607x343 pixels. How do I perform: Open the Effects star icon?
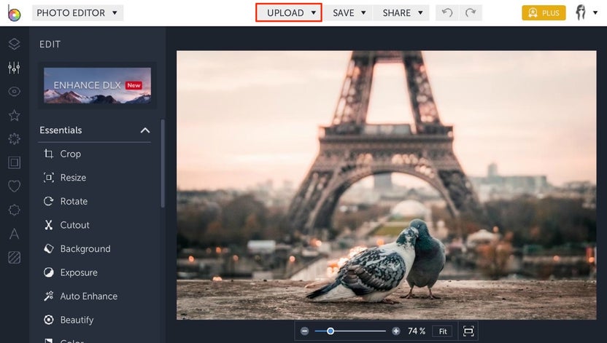(x=15, y=115)
